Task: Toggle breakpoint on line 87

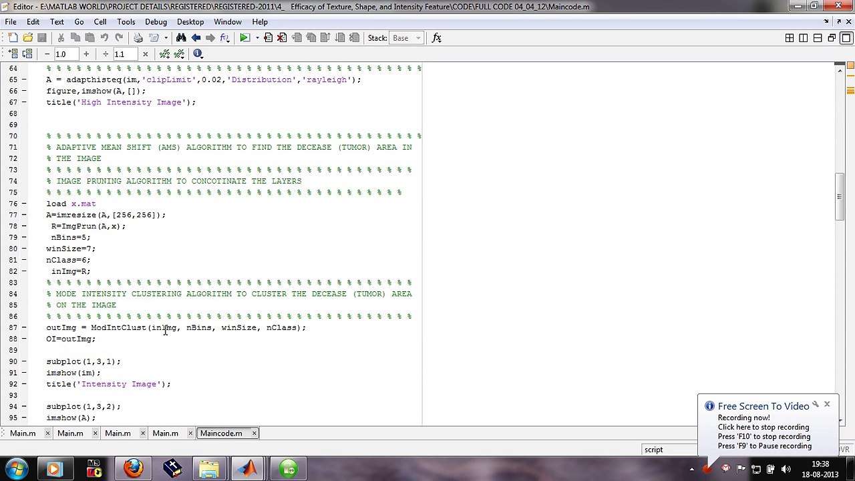Action: [x=24, y=328]
